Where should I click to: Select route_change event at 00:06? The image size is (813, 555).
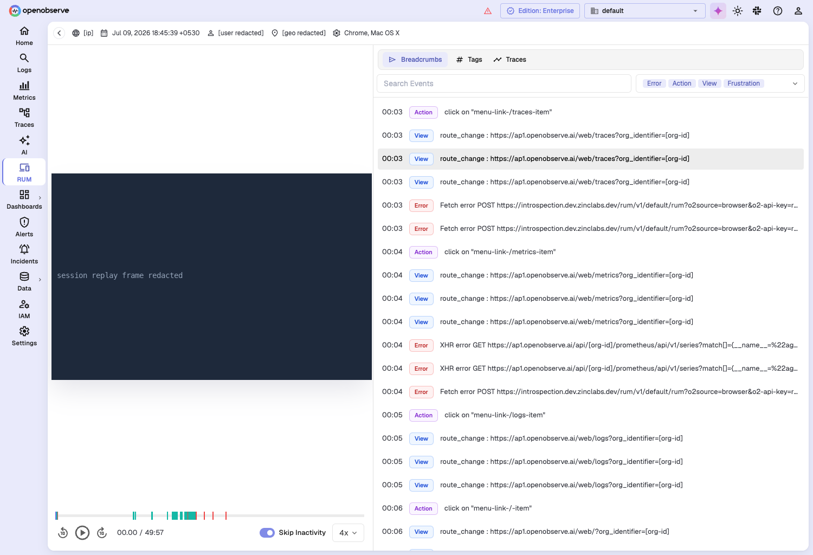(591, 532)
